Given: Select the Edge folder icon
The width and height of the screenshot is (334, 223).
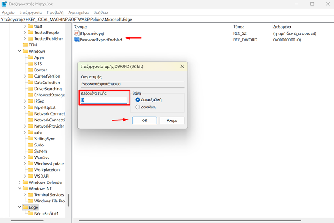Looking at the screenshot, I should (25, 207).
